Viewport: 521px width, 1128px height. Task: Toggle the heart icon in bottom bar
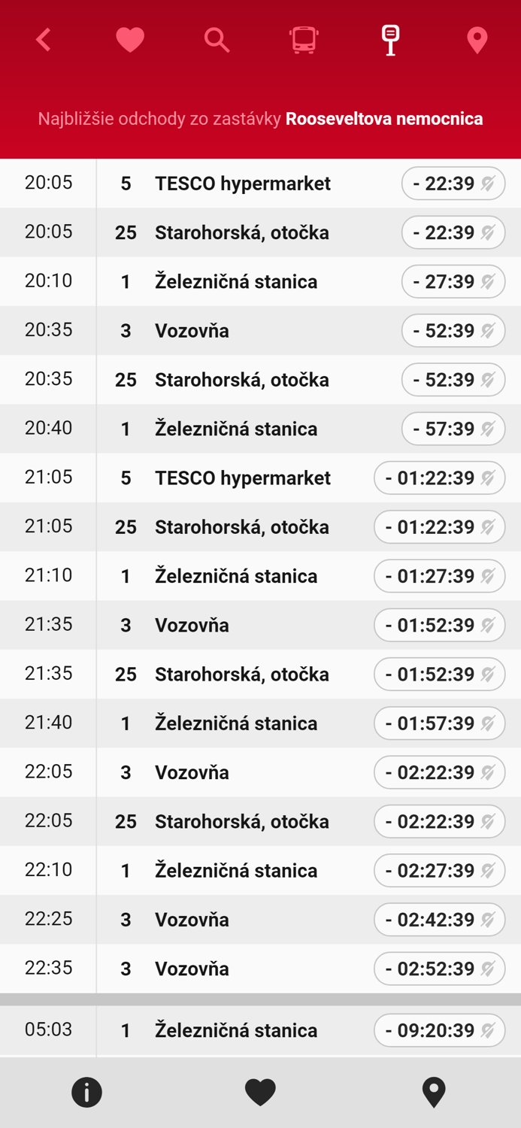[x=260, y=1092]
